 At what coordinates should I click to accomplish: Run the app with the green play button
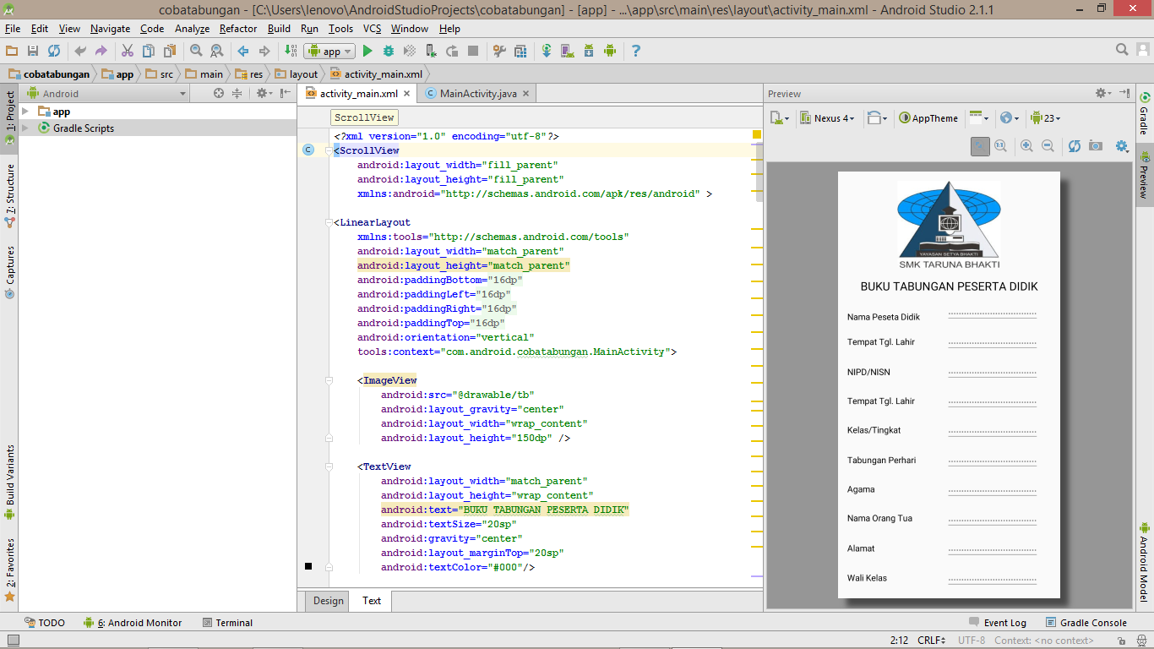tap(367, 52)
